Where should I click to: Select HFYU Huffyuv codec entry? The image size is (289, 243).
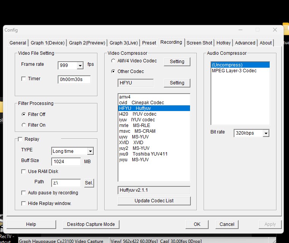coord(154,108)
